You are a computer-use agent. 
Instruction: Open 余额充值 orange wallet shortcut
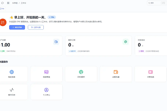point(116,74)
